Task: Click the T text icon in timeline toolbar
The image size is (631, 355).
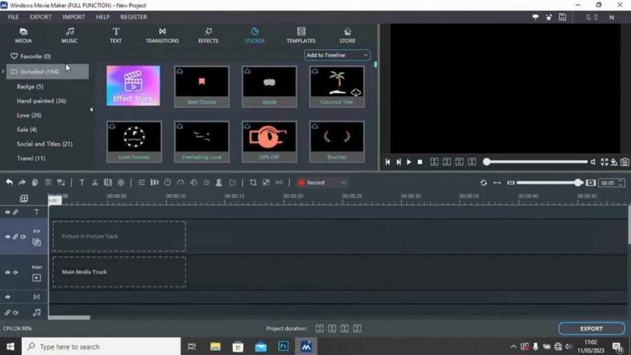Action: (82, 182)
